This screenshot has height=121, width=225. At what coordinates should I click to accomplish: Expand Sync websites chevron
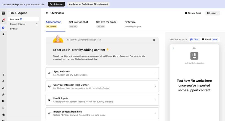155,73
